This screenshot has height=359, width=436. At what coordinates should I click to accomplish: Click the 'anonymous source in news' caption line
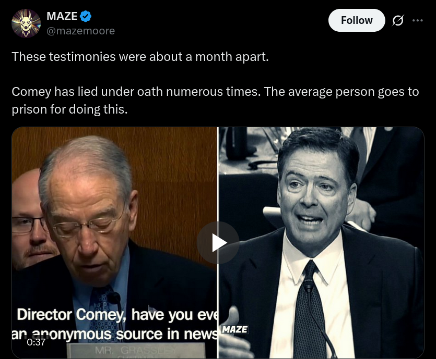(x=115, y=333)
